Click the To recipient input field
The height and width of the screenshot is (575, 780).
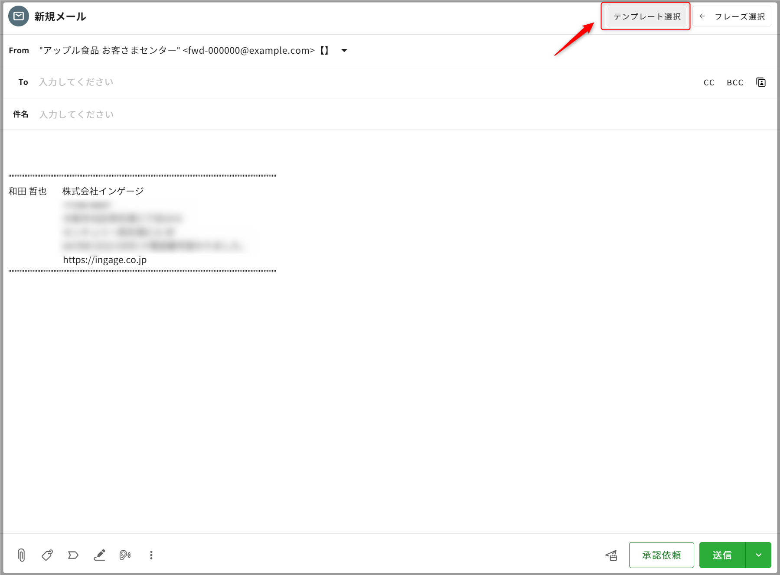pyautogui.click(x=347, y=82)
